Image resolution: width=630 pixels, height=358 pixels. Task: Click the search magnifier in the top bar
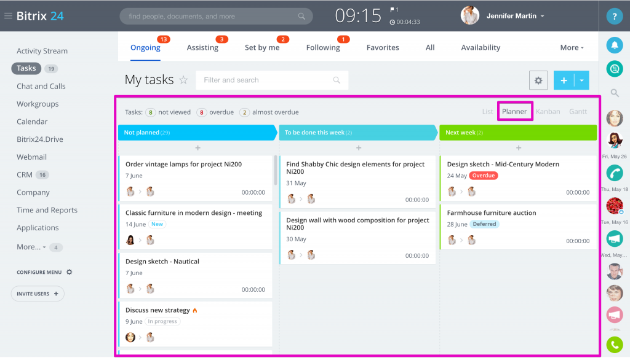(x=301, y=17)
